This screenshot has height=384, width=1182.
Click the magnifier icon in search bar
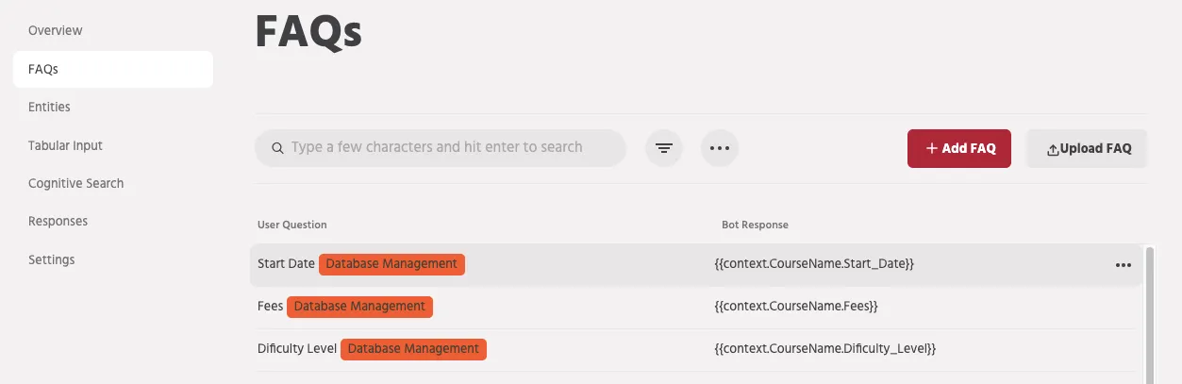277,148
